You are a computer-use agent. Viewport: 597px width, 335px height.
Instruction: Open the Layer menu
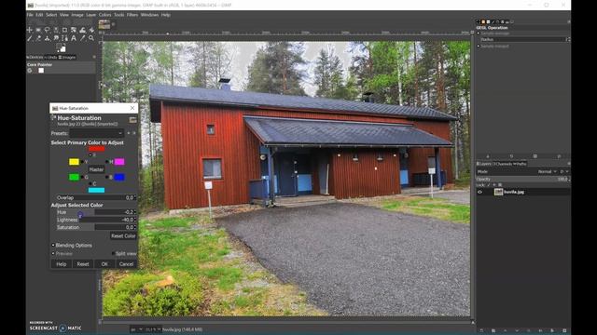[x=90, y=15]
